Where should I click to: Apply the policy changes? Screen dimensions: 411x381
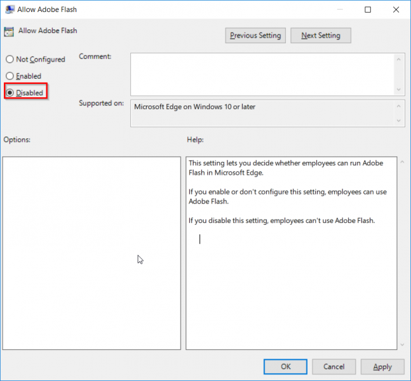382,366
